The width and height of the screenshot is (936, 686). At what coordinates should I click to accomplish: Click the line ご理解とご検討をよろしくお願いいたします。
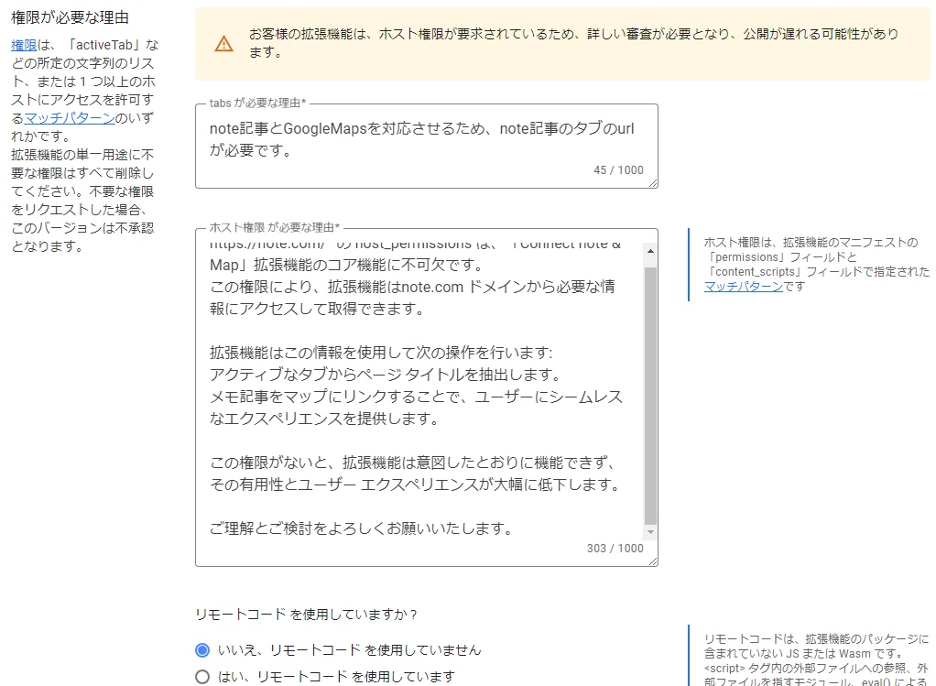click(x=361, y=528)
